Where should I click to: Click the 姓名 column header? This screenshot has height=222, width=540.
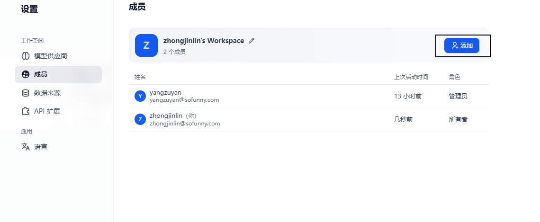pyautogui.click(x=140, y=77)
